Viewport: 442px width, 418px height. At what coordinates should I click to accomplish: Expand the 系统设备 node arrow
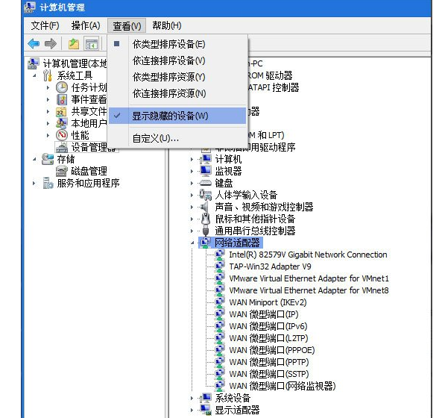(x=192, y=399)
